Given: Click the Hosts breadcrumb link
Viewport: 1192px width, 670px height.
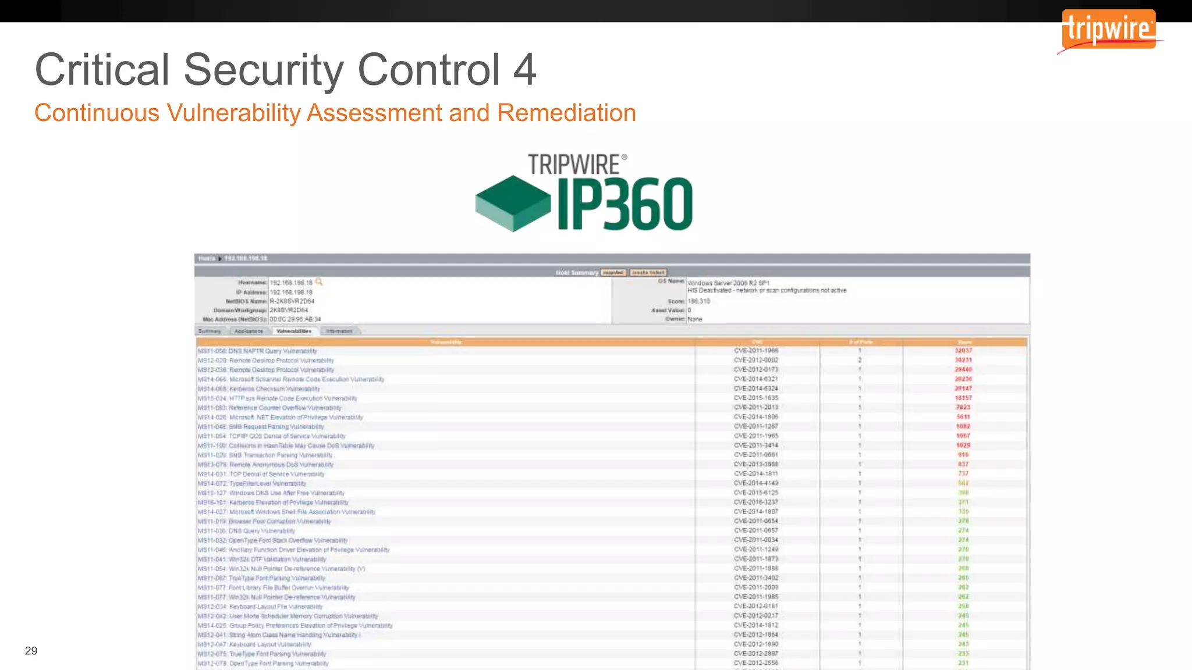Looking at the screenshot, I should point(206,258).
